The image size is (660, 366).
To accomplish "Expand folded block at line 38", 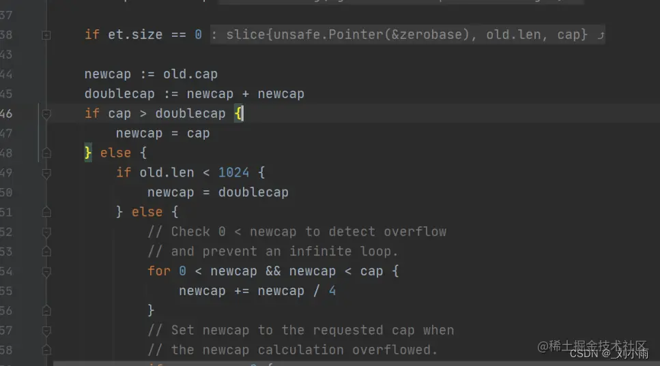I will (x=46, y=35).
